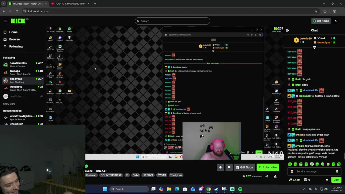
Task: Open weedboyz channel from Following list
Action: (x=23, y=88)
